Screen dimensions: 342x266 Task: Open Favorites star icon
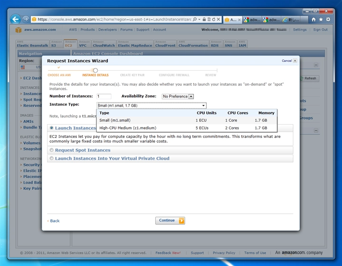[x=321, y=19]
